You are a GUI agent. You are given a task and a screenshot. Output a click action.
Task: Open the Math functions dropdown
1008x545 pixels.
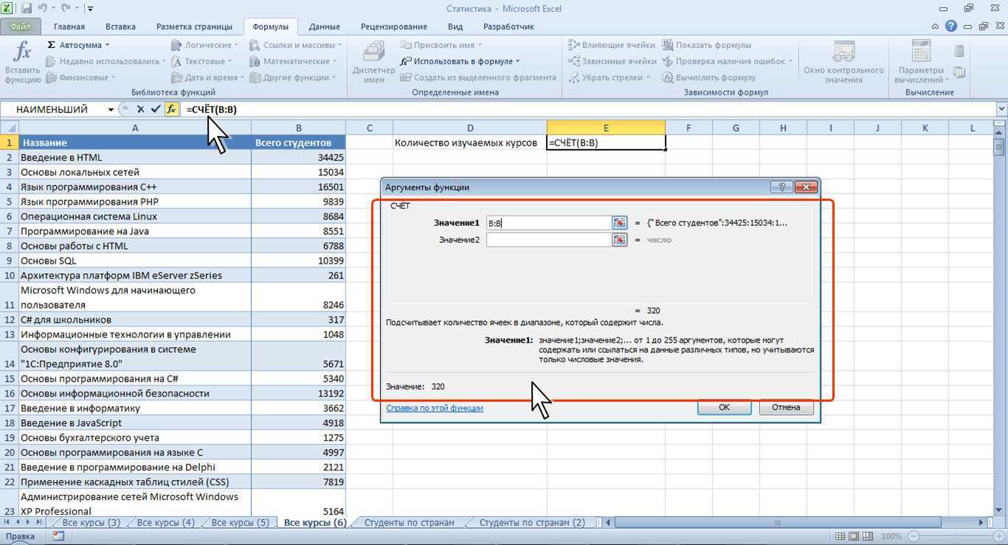coord(294,61)
